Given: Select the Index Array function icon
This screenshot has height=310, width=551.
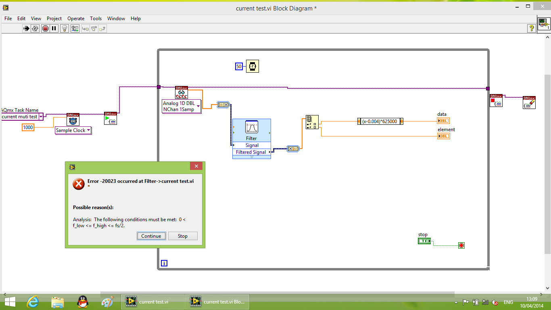Looking at the screenshot, I should (312, 122).
